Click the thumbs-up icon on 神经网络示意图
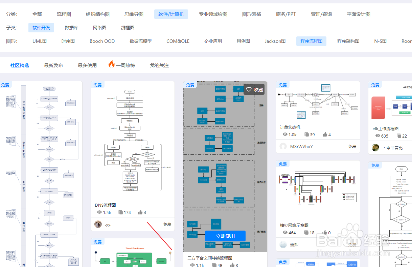412x267 pixels. (325, 232)
